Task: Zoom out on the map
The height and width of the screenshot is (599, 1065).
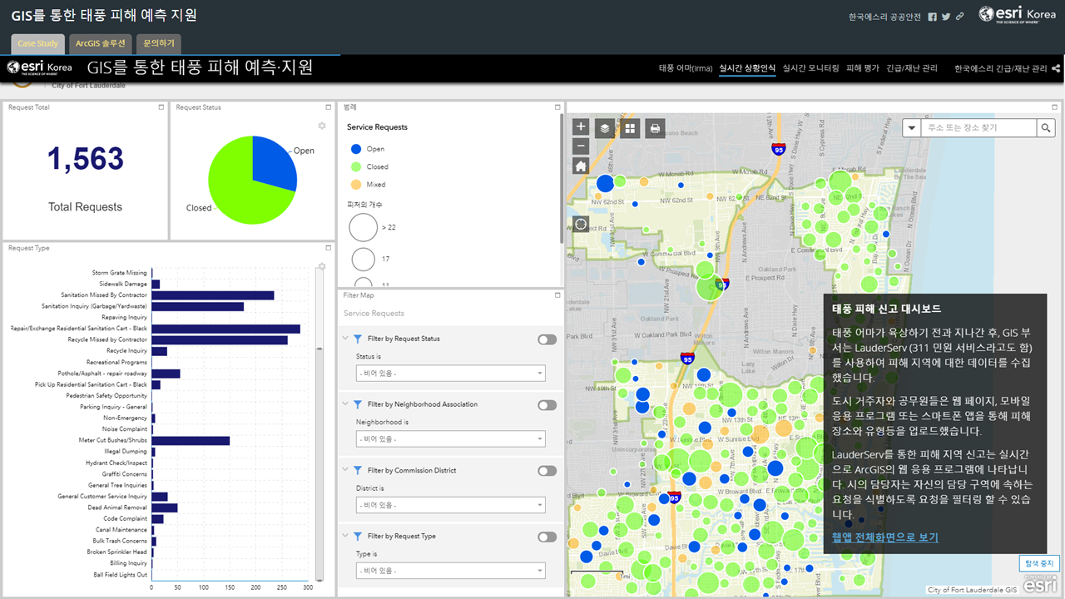Action: click(x=581, y=146)
